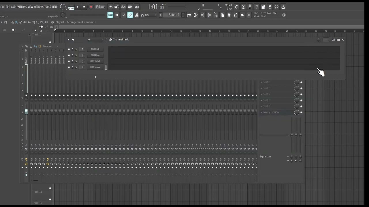Toggle multilink to controllers icon
The height and width of the screenshot is (207, 369).
pos(130,15)
